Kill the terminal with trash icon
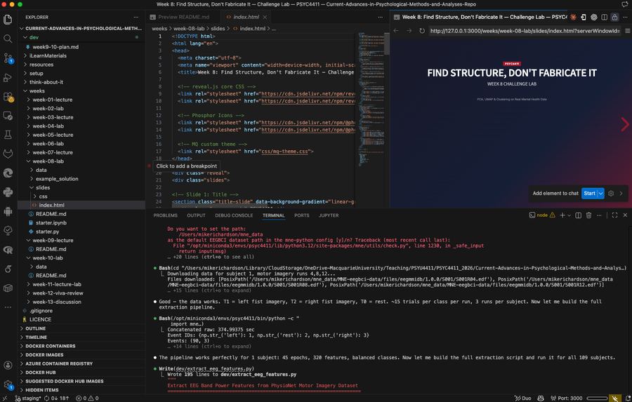The height and width of the screenshot is (402, 632). (x=589, y=215)
